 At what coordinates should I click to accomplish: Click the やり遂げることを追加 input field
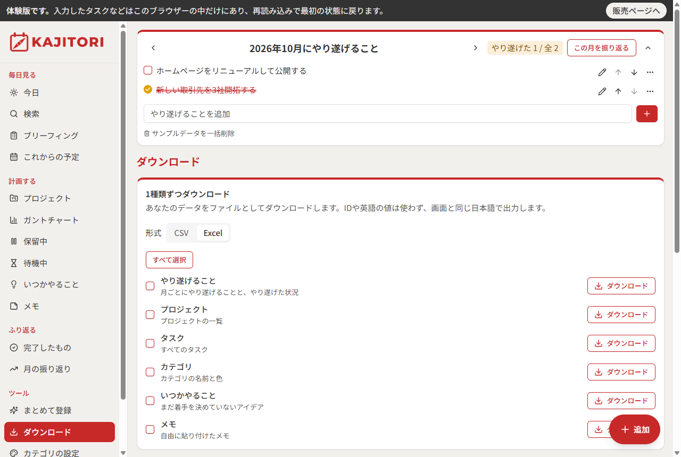point(388,114)
